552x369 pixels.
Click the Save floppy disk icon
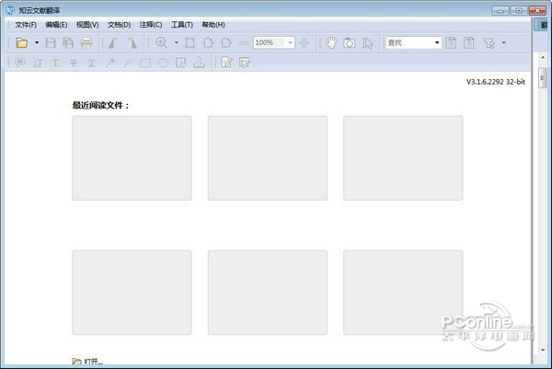coord(51,43)
